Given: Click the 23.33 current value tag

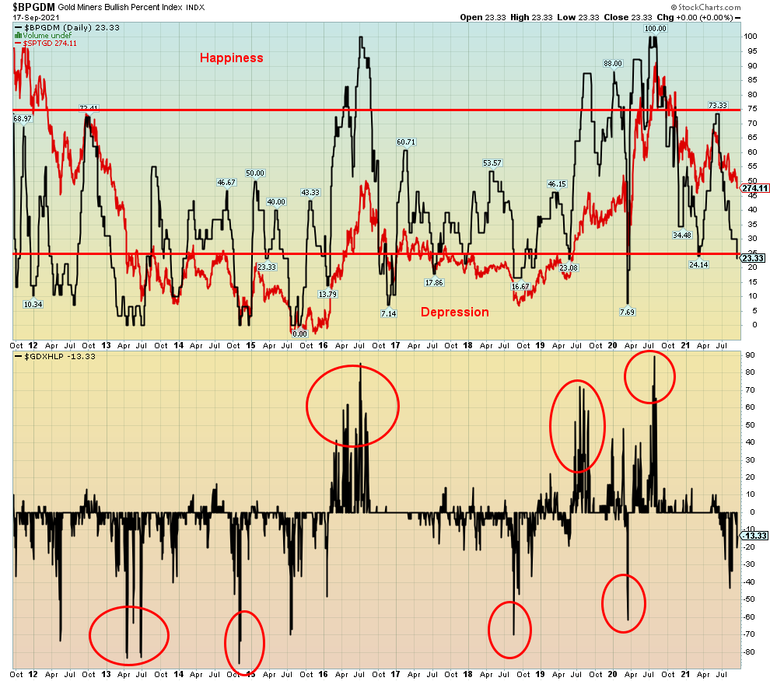Looking at the screenshot, I should click(x=754, y=257).
